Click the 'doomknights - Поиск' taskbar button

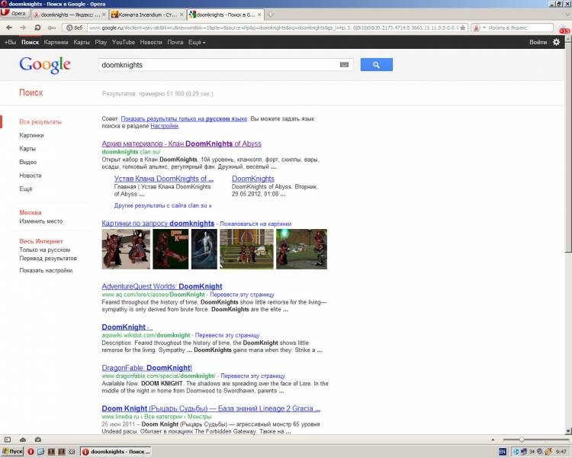(116, 452)
